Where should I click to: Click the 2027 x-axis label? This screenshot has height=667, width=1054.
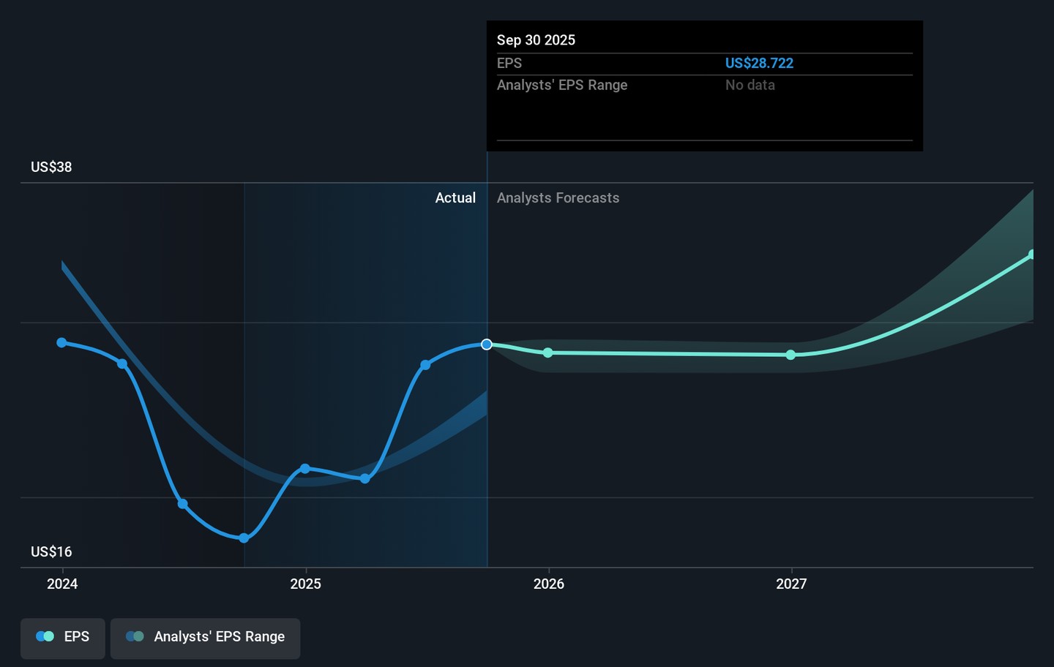[791, 584]
